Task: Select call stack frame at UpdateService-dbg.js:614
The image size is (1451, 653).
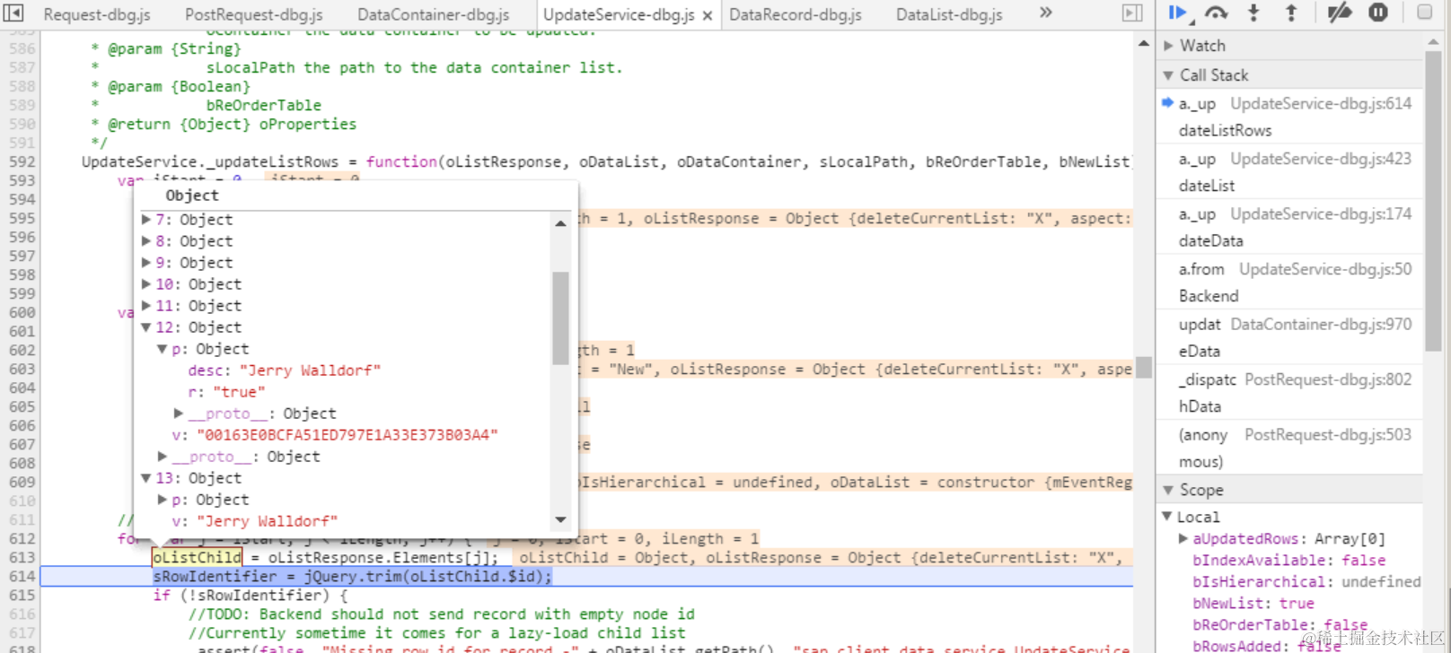Action: point(1291,117)
